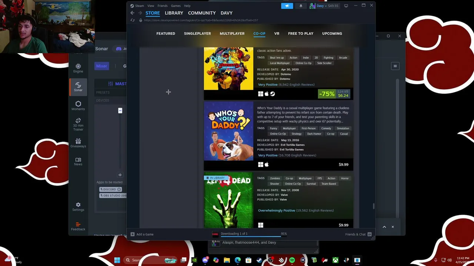
Task: Open Xbox app from the taskbar
Action: click(x=336, y=260)
